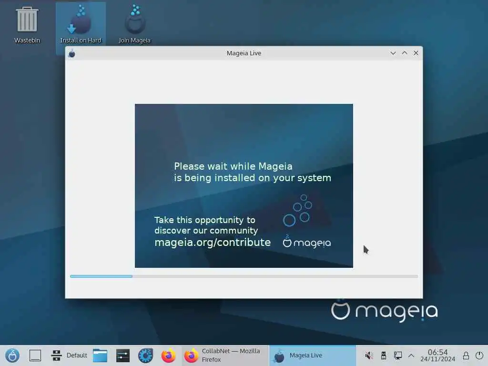Expand the hidden system tray icons
The width and height of the screenshot is (488, 366).
[x=411, y=356]
